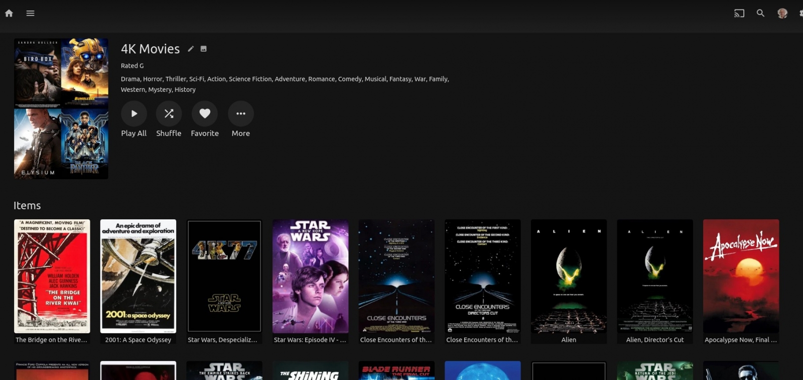Open the Western genre link
Viewport: 803px width, 380px height.
[132, 89]
